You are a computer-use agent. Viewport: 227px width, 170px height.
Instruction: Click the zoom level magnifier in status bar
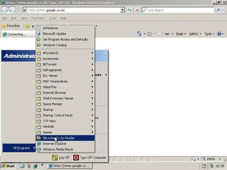coord(204,159)
